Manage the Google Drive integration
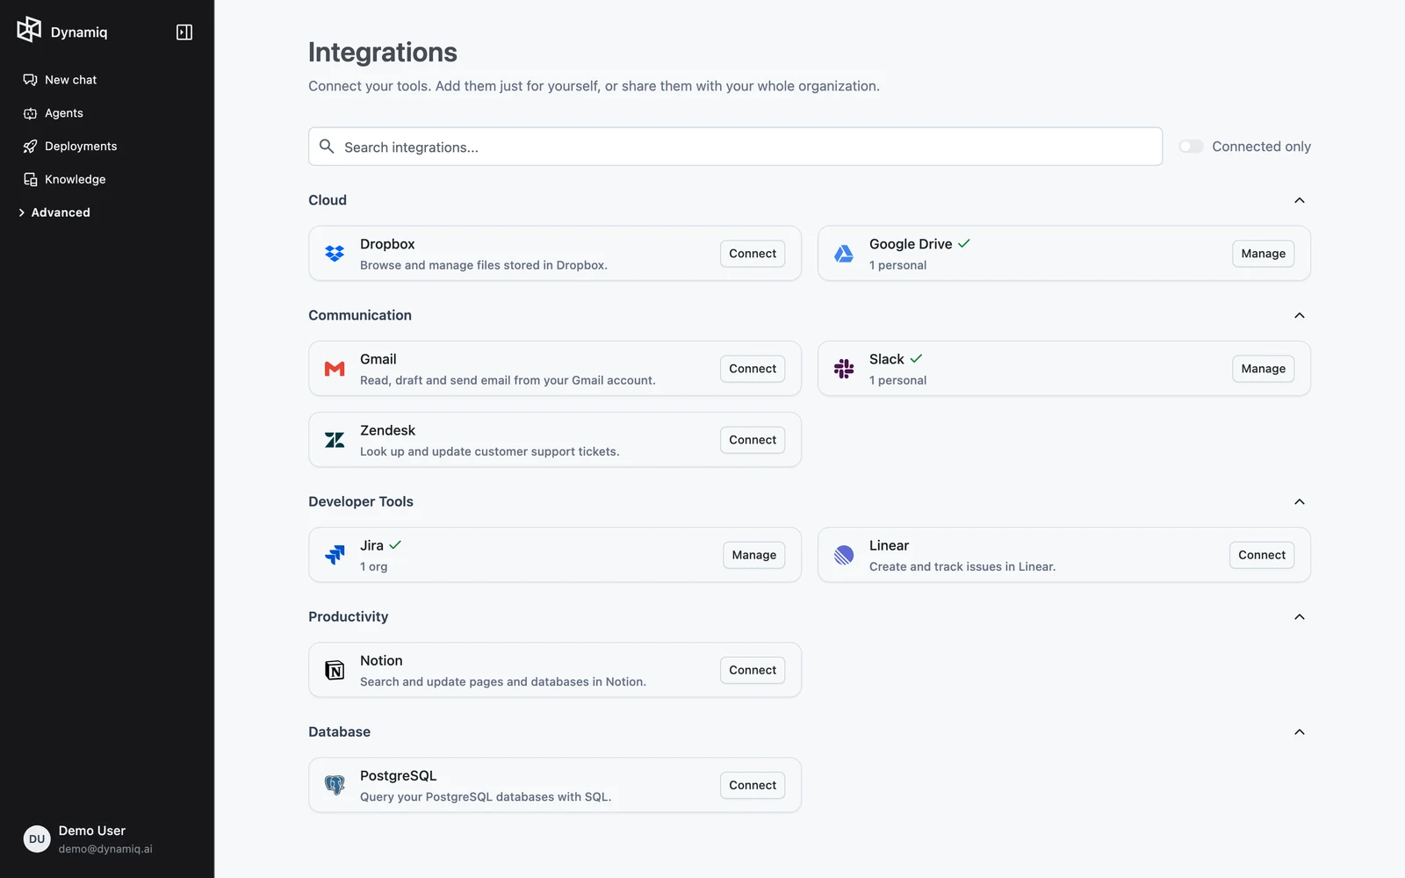Image resolution: width=1405 pixels, height=878 pixels. 1263,254
